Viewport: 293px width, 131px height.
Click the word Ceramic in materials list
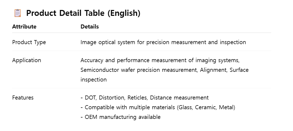[x=206, y=107]
